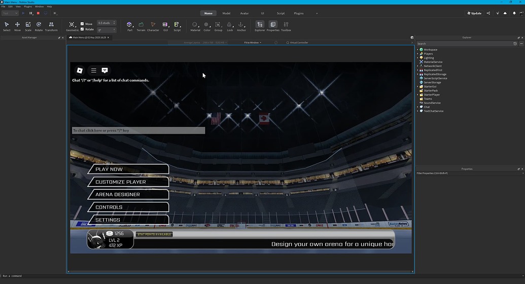
Task: Switch to the Plugins ribbon tab
Action: [299, 13]
